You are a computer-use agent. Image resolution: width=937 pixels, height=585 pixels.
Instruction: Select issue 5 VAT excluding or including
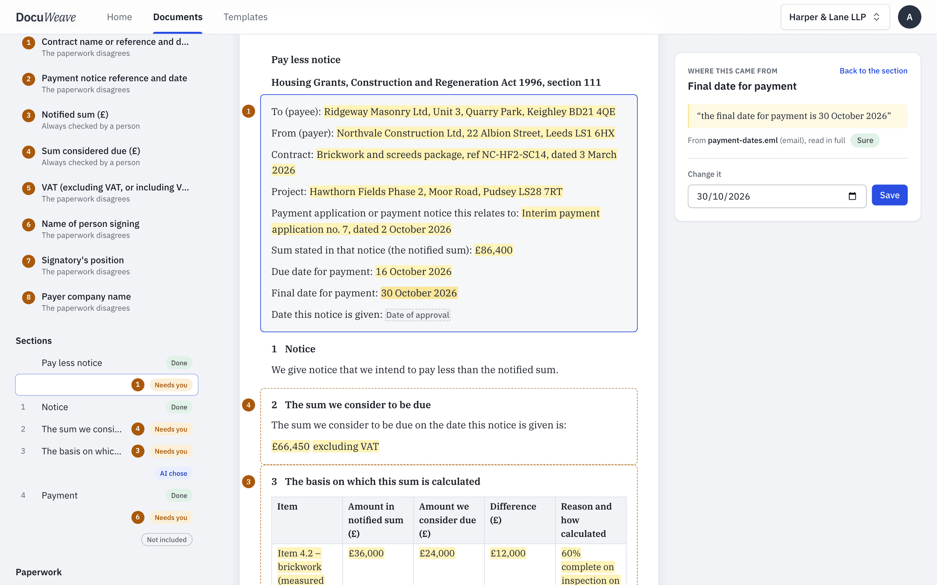106,193
